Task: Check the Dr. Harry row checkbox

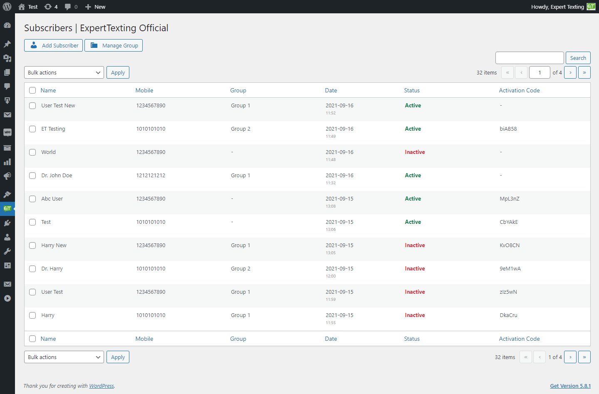Action: tap(32, 269)
